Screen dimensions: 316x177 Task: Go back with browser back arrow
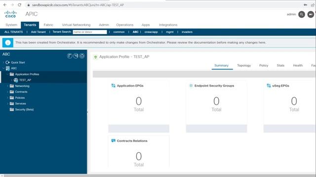5,5
